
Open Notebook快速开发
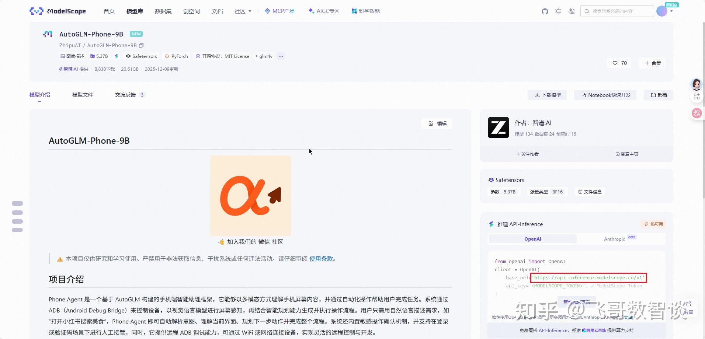point(605,95)
